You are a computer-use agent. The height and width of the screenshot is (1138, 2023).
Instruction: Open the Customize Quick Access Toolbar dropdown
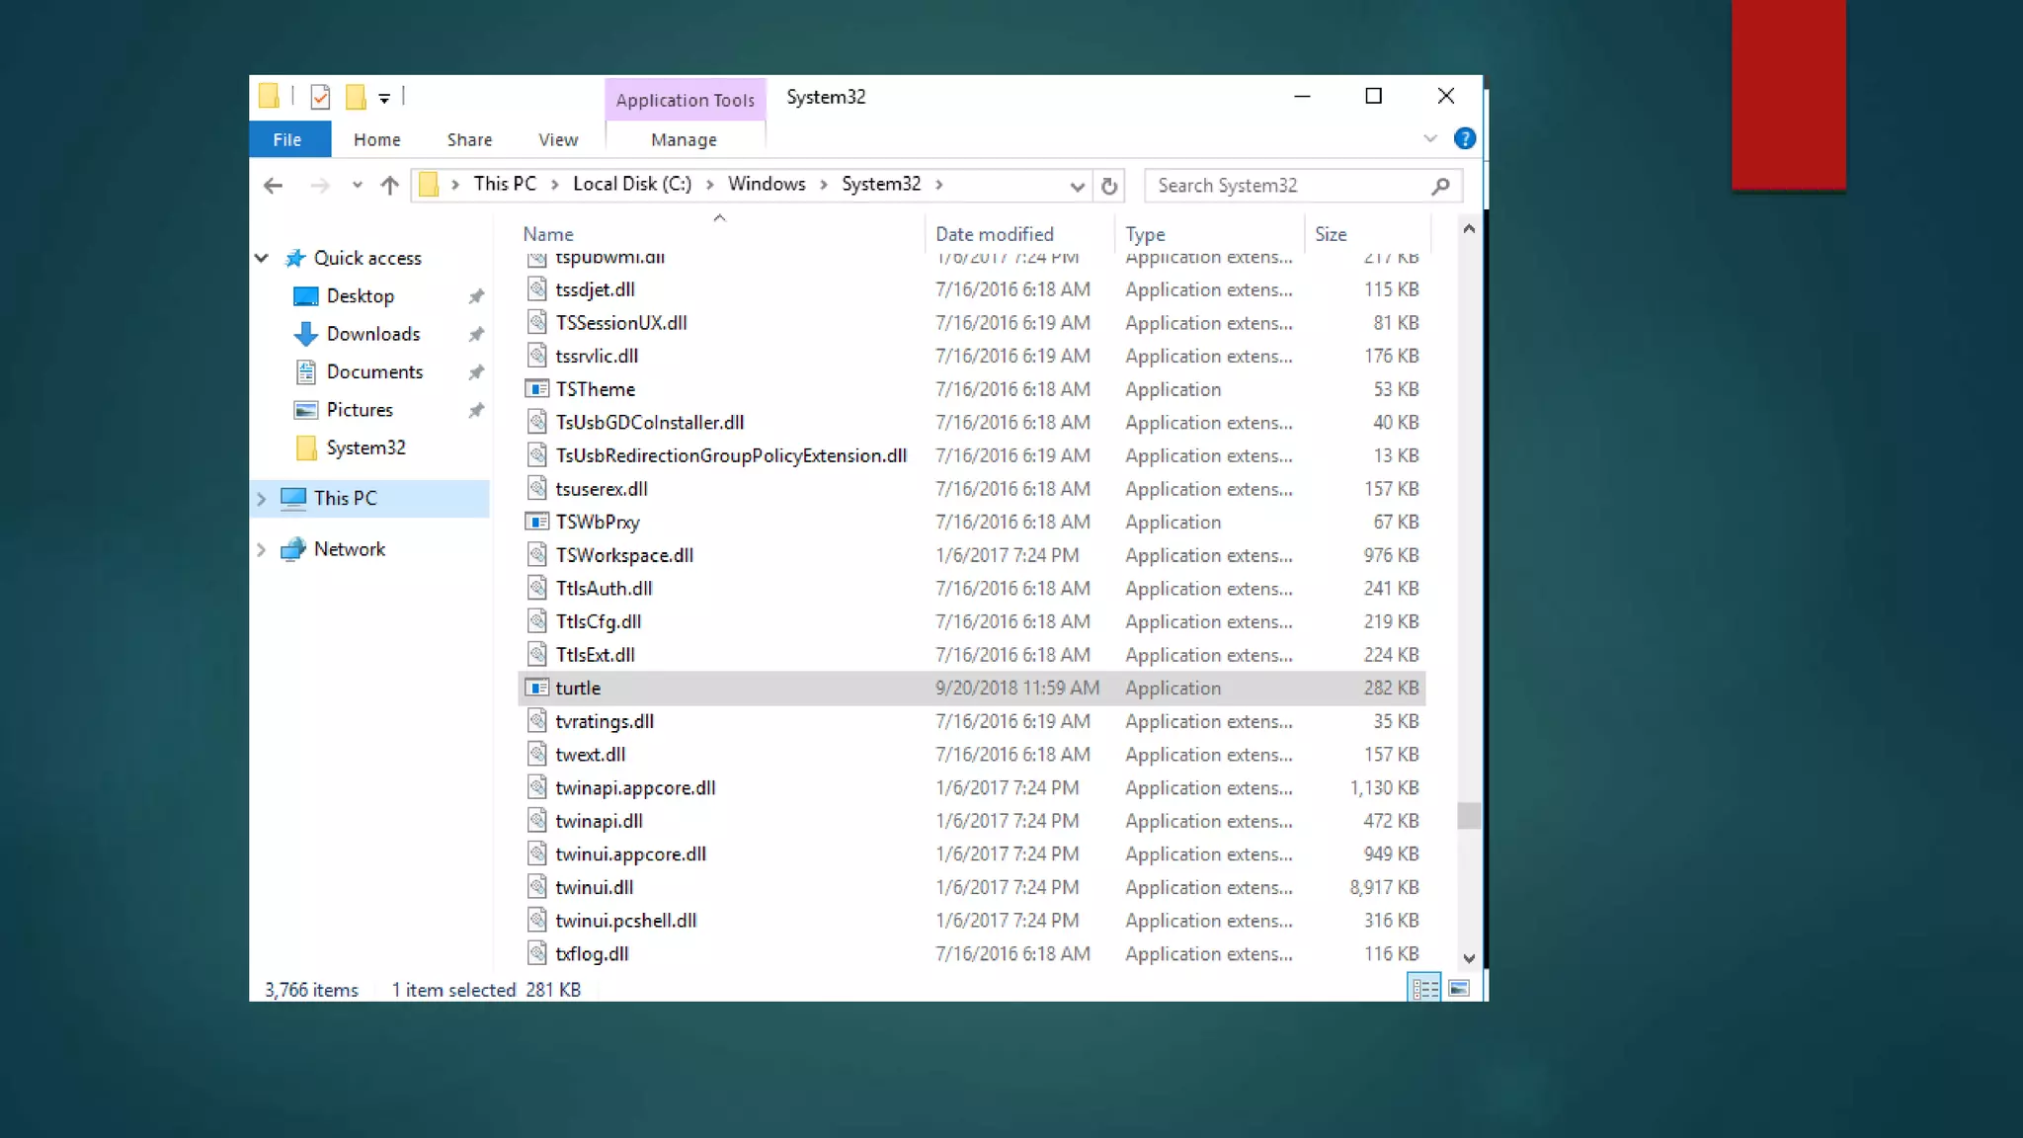[384, 98]
